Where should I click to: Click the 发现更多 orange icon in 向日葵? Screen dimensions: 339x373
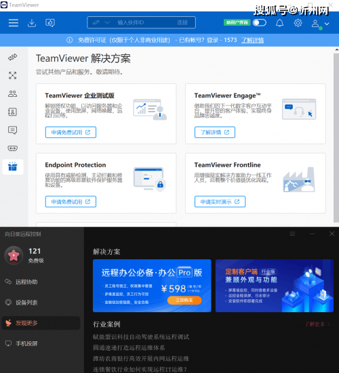pos(8,323)
